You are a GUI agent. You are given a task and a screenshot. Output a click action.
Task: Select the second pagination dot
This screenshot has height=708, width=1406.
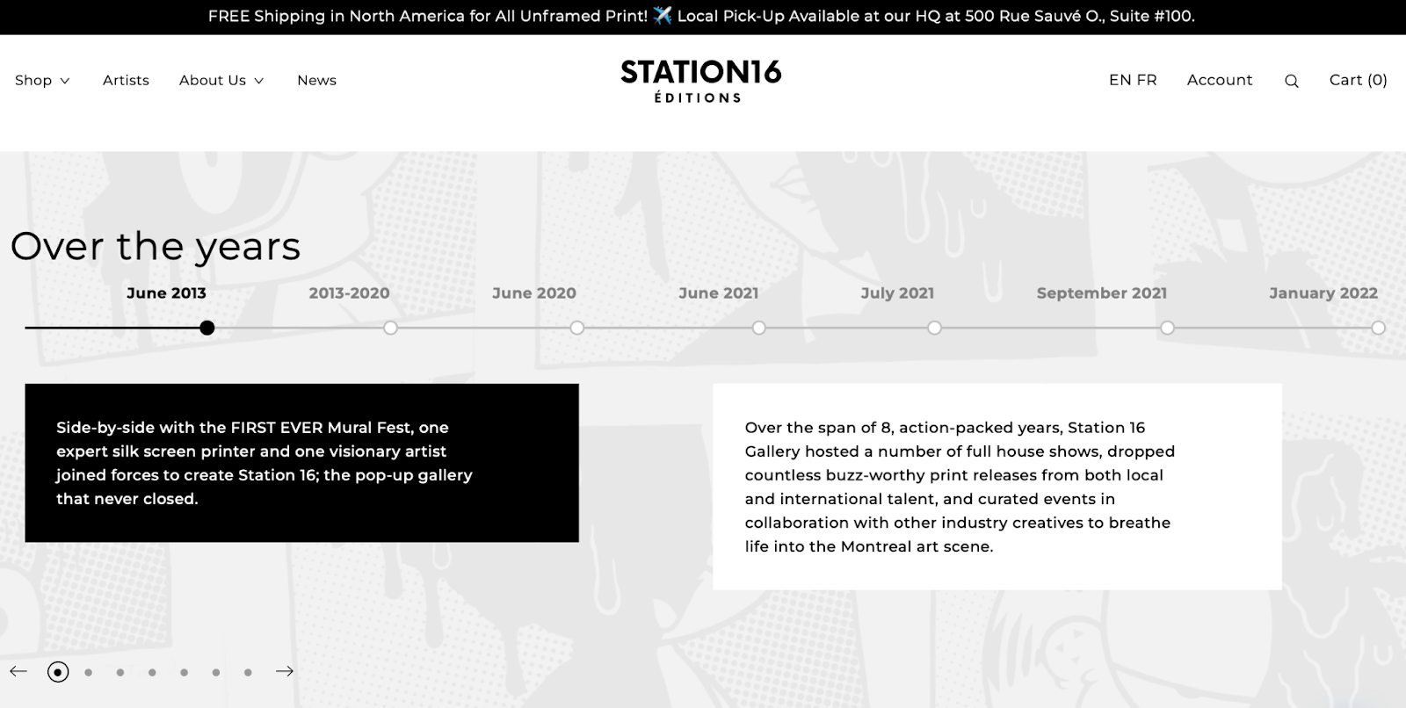[88, 673]
